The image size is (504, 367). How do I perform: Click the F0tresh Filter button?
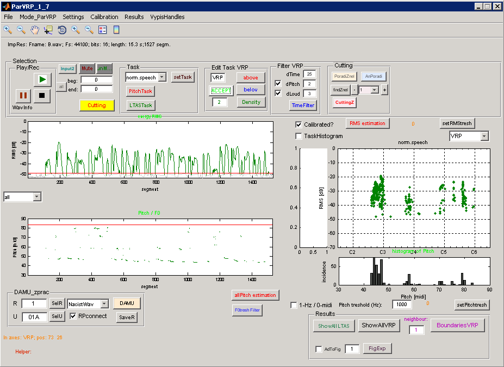(x=247, y=310)
